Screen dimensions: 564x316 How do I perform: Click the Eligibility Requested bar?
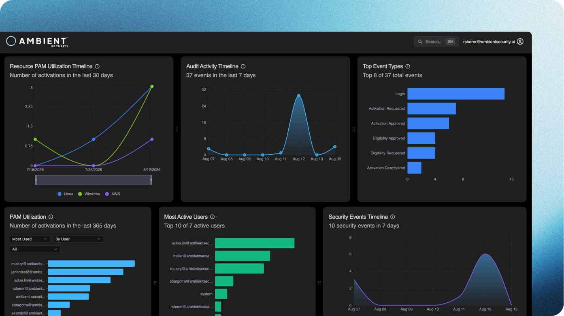click(421, 153)
